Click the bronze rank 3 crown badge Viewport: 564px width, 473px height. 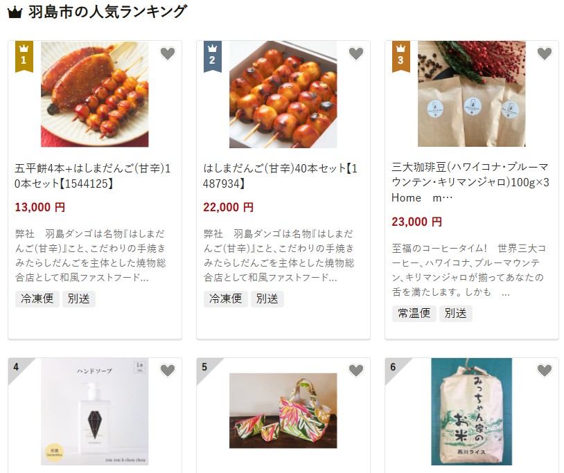(x=400, y=56)
